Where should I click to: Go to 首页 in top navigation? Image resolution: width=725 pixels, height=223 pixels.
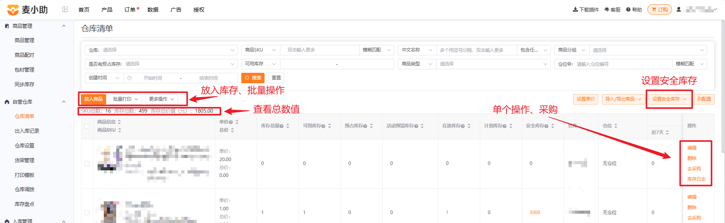click(x=84, y=10)
